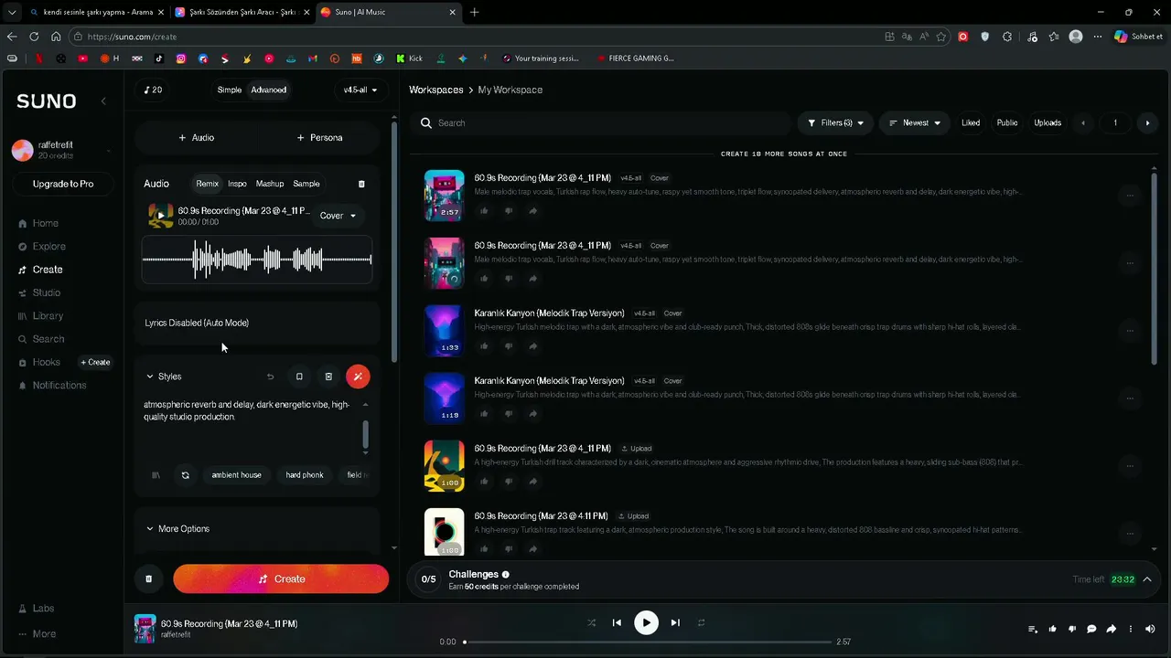
Task: Like the playing song in player bar
Action: (x=1052, y=629)
